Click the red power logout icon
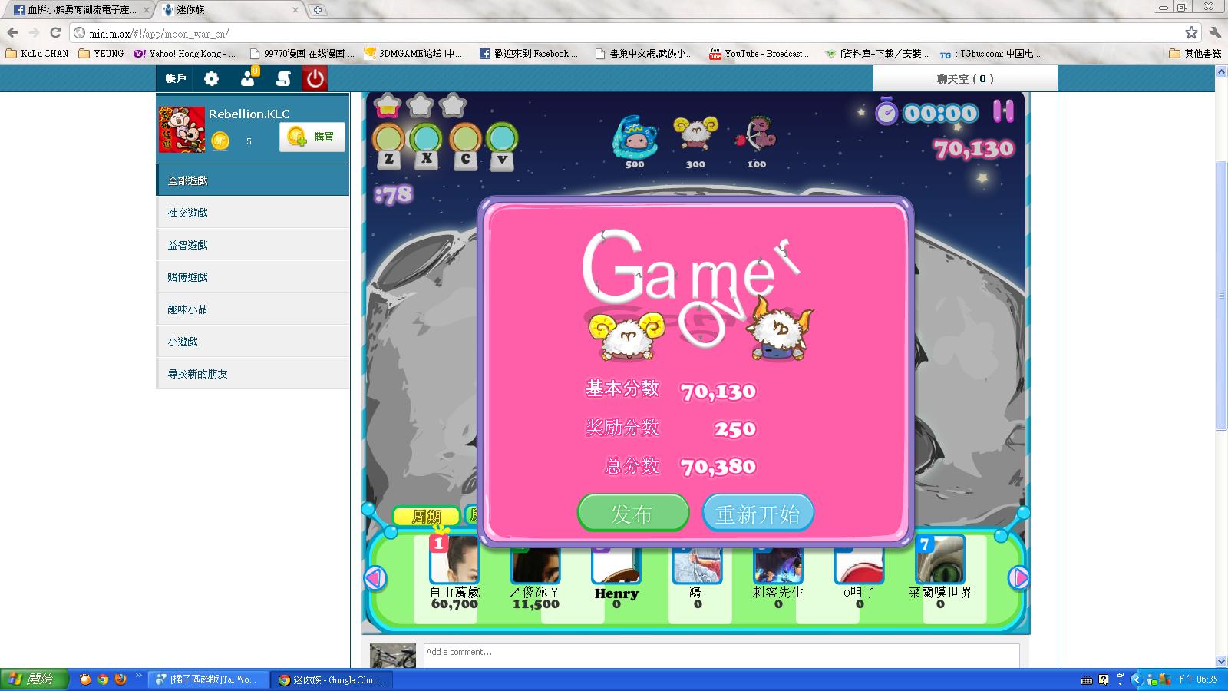Viewport: 1228px width, 691px height. coord(315,78)
